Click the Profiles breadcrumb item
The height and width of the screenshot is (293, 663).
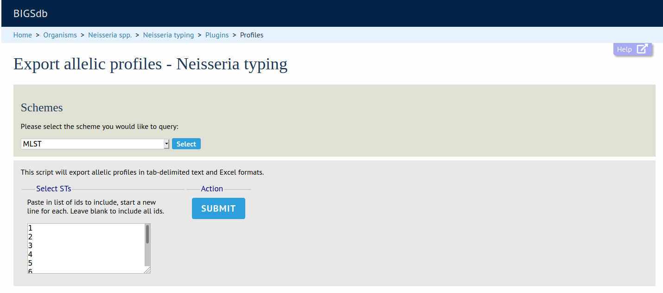[252, 35]
